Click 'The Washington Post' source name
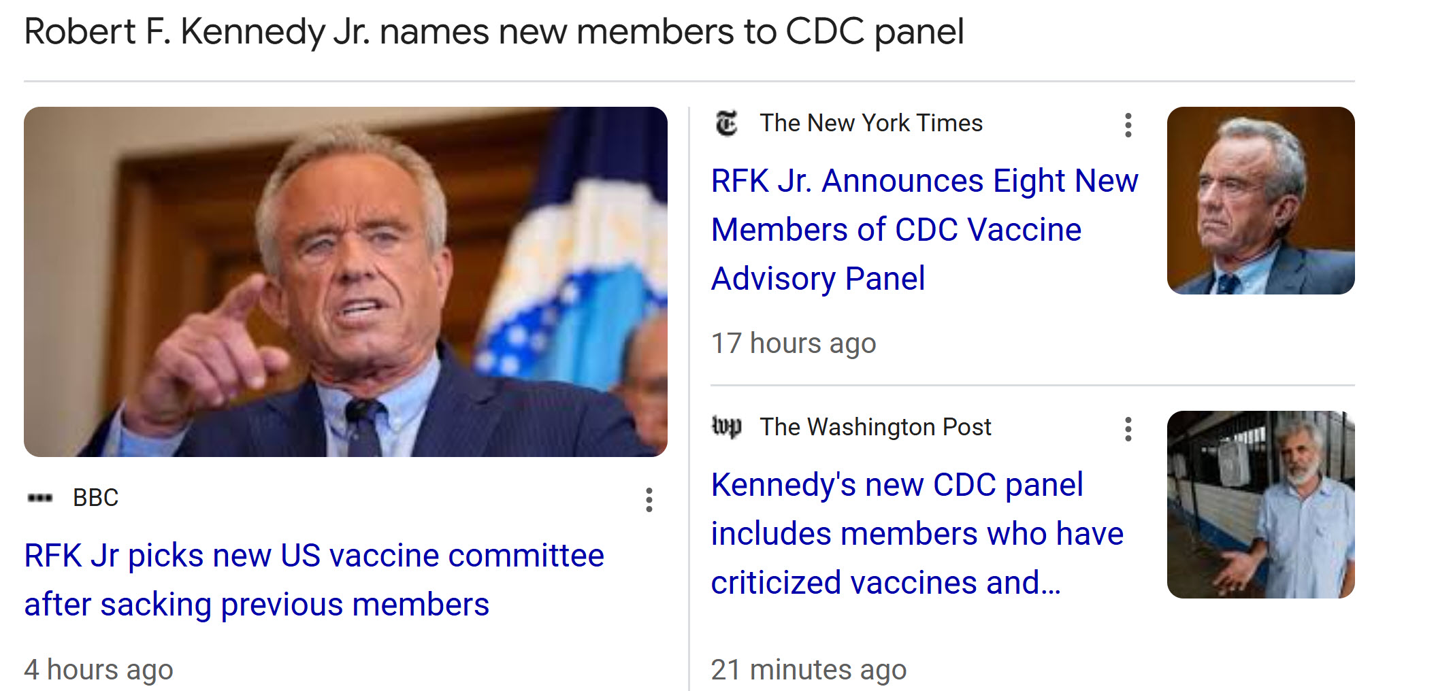 point(875,427)
